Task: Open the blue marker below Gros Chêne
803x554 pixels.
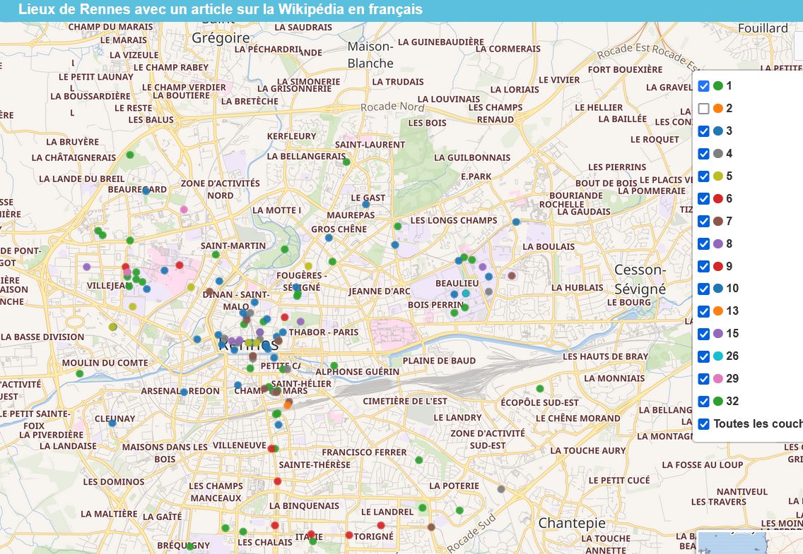Action: point(329,238)
